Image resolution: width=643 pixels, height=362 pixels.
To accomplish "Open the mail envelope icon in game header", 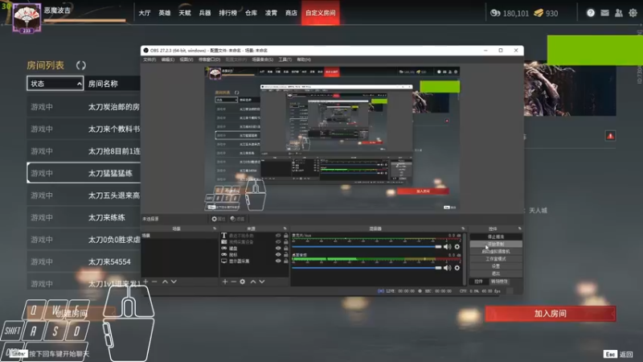I will pyautogui.click(x=604, y=13).
